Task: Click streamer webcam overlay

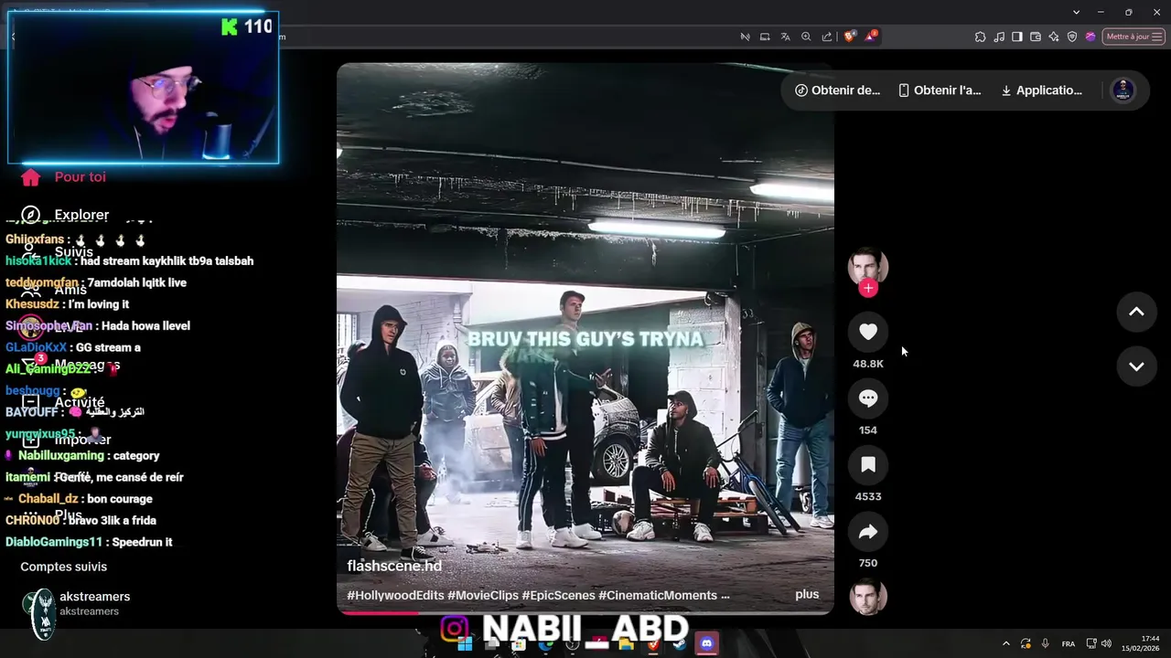Action: point(143,88)
